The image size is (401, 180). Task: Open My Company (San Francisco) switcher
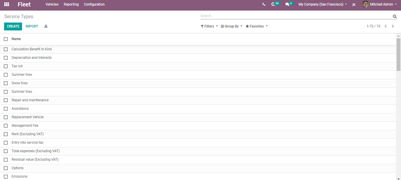tap(323, 4)
